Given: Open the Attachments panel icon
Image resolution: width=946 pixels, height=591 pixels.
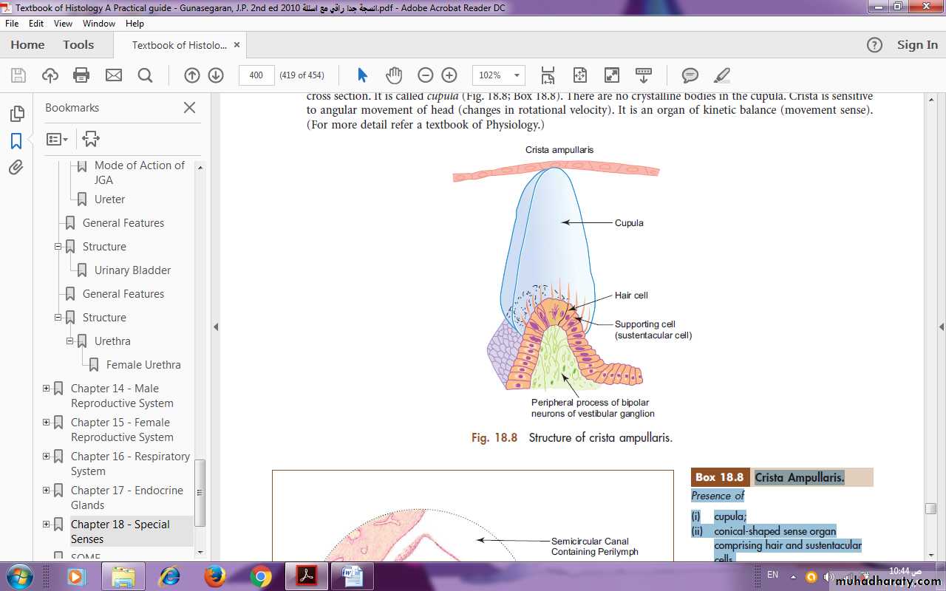Looking at the screenshot, I should coord(16,168).
